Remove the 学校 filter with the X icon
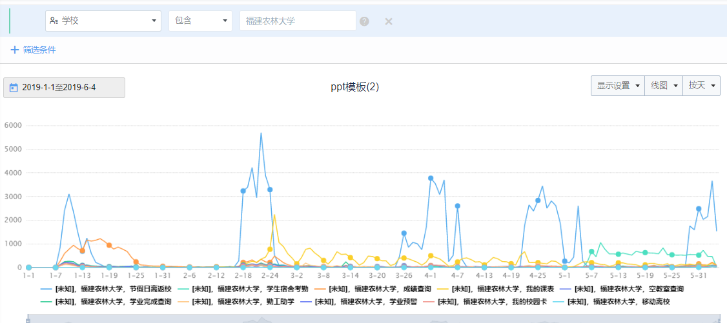Viewport: 727px width, 323px height. (x=389, y=21)
